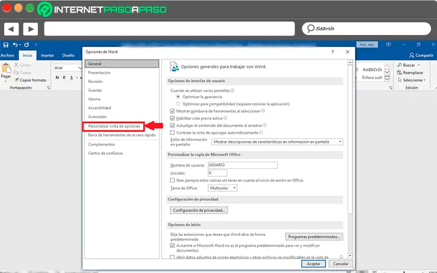Click the Seleccionar cursor icon
The width and height of the screenshot is (437, 273).
point(400,80)
